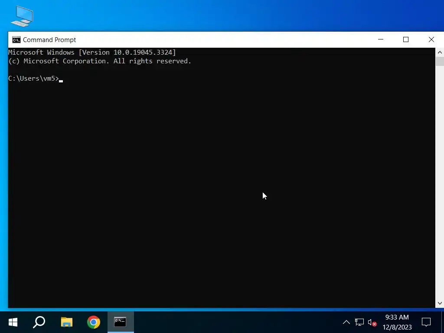The height and width of the screenshot is (333, 444).
Task: Open the muted volume tray icon
Action: 372,322
